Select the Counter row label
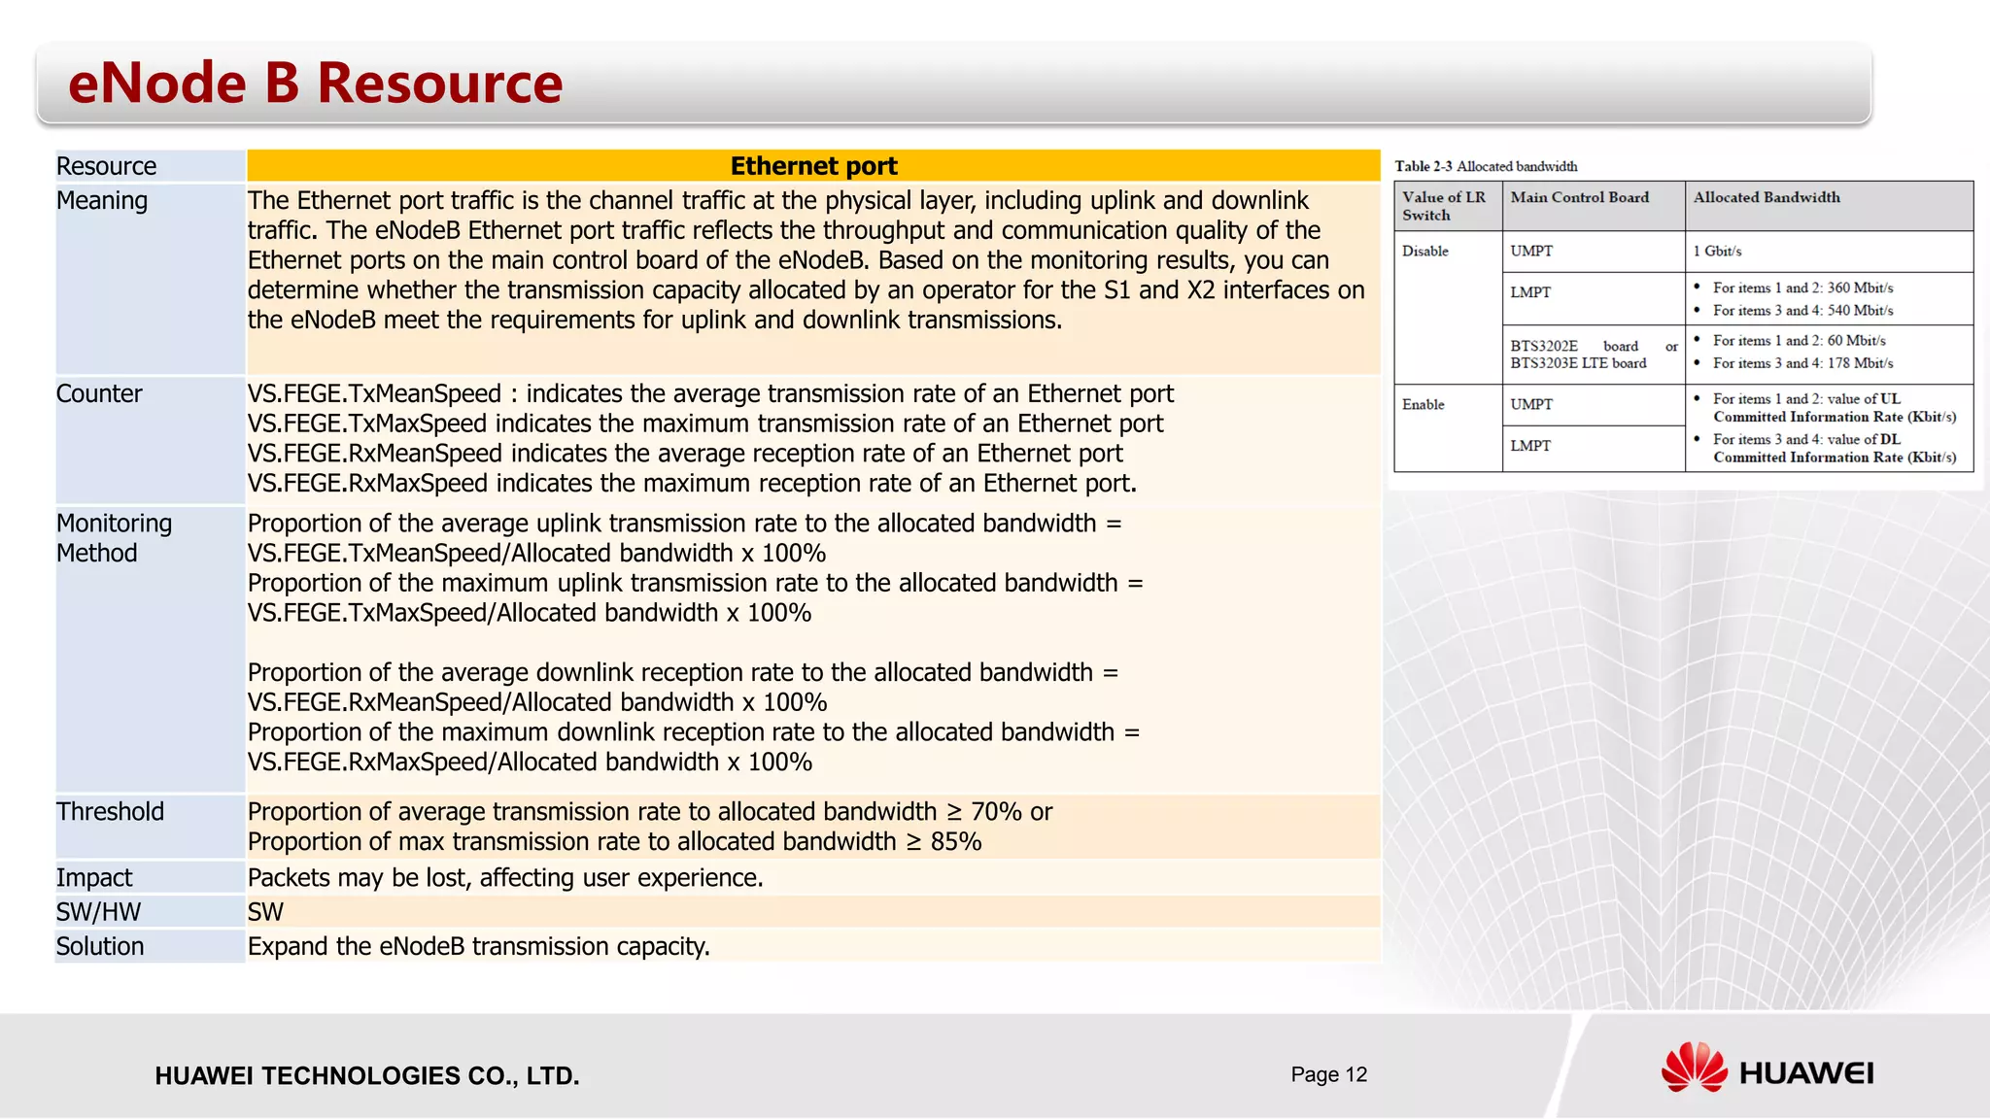 [99, 393]
